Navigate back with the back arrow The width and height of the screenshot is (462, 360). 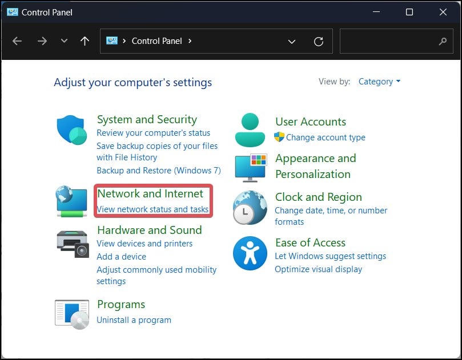(18, 41)
